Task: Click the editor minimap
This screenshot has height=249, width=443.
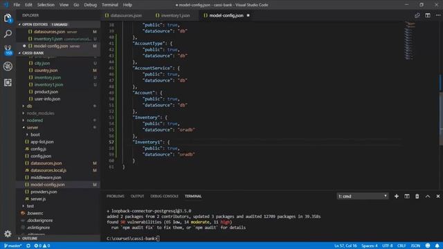Action: (409, 41)
